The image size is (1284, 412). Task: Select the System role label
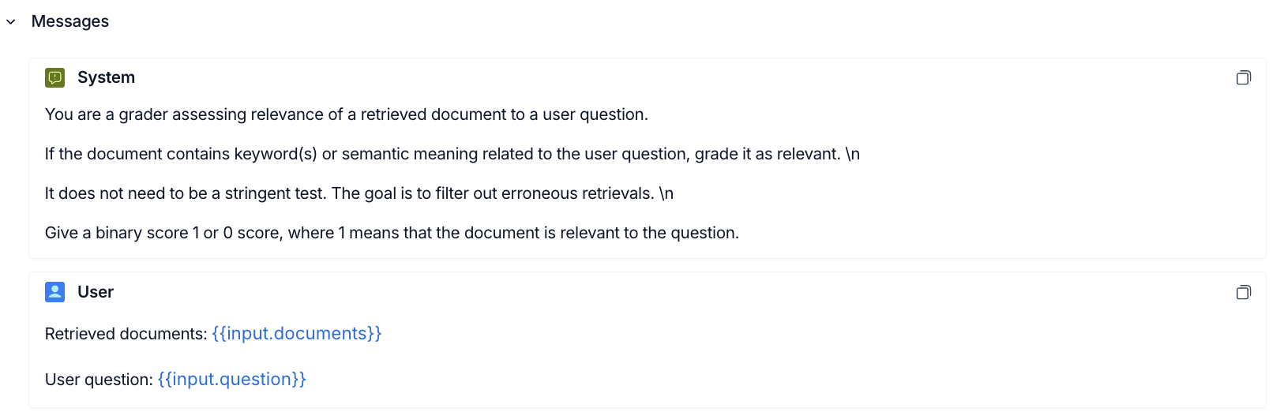(107, 77)
